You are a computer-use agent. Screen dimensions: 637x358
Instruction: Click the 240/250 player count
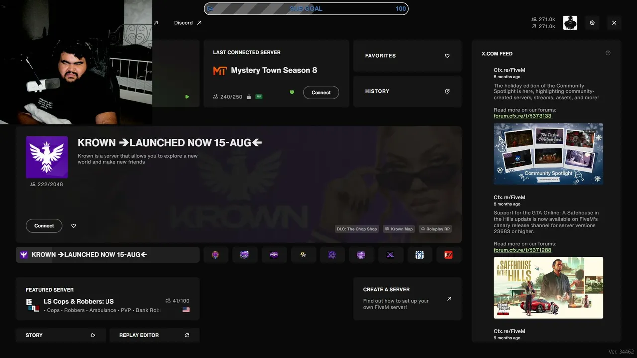(228, 97)
